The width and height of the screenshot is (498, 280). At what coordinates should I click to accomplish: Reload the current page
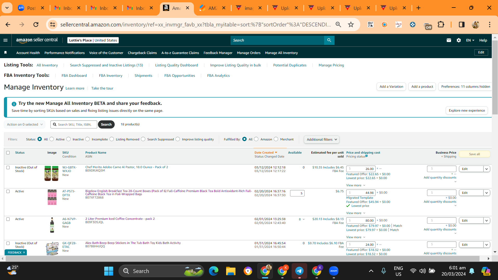point(36,25)
